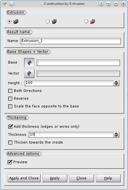Click the Thickness spinner arrows
The width and height of the screenshot is (128, 190).
pyautogui.click(x=116, y=135)
